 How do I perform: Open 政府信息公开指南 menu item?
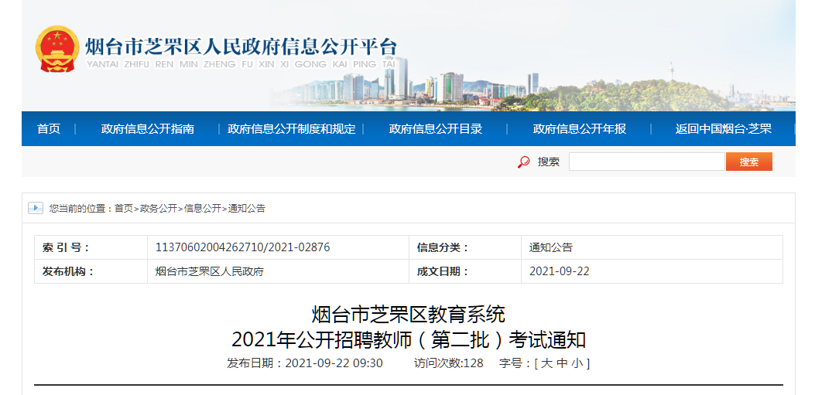coord(148,129)
